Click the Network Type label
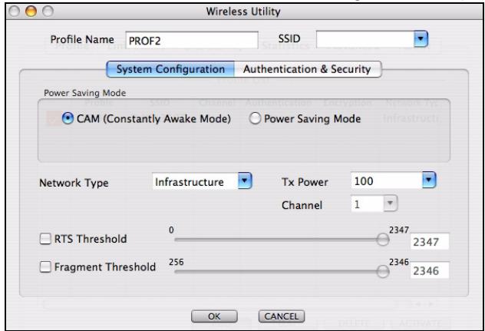Viewport: 485px width, 331px height. click(74, 183)
